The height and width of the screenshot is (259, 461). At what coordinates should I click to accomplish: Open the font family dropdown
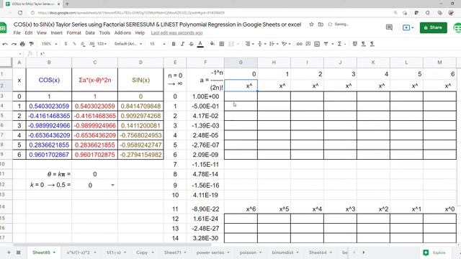128,44
